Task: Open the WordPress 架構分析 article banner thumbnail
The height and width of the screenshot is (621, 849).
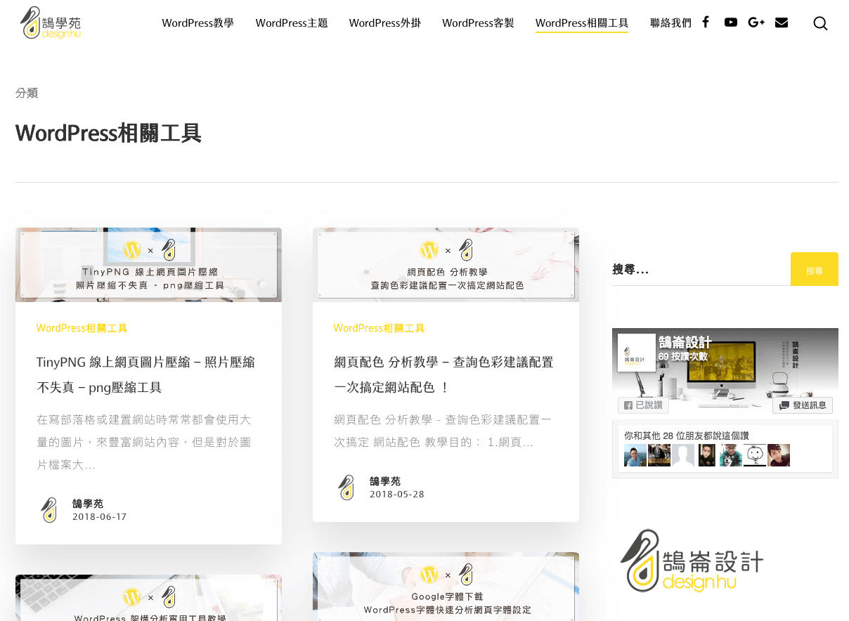Action: [148, 598]
